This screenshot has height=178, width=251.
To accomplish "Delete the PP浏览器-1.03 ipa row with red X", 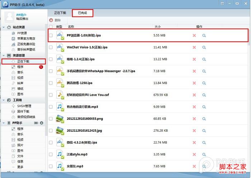I will click(x=194, y=36).
